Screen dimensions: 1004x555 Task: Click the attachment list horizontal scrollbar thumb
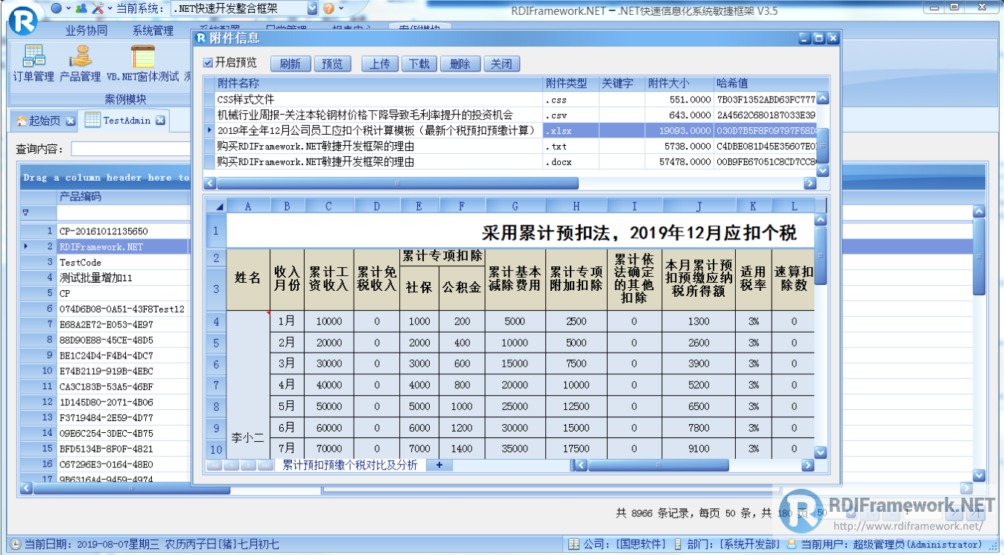pyautogui.click(x=397, y=182)
